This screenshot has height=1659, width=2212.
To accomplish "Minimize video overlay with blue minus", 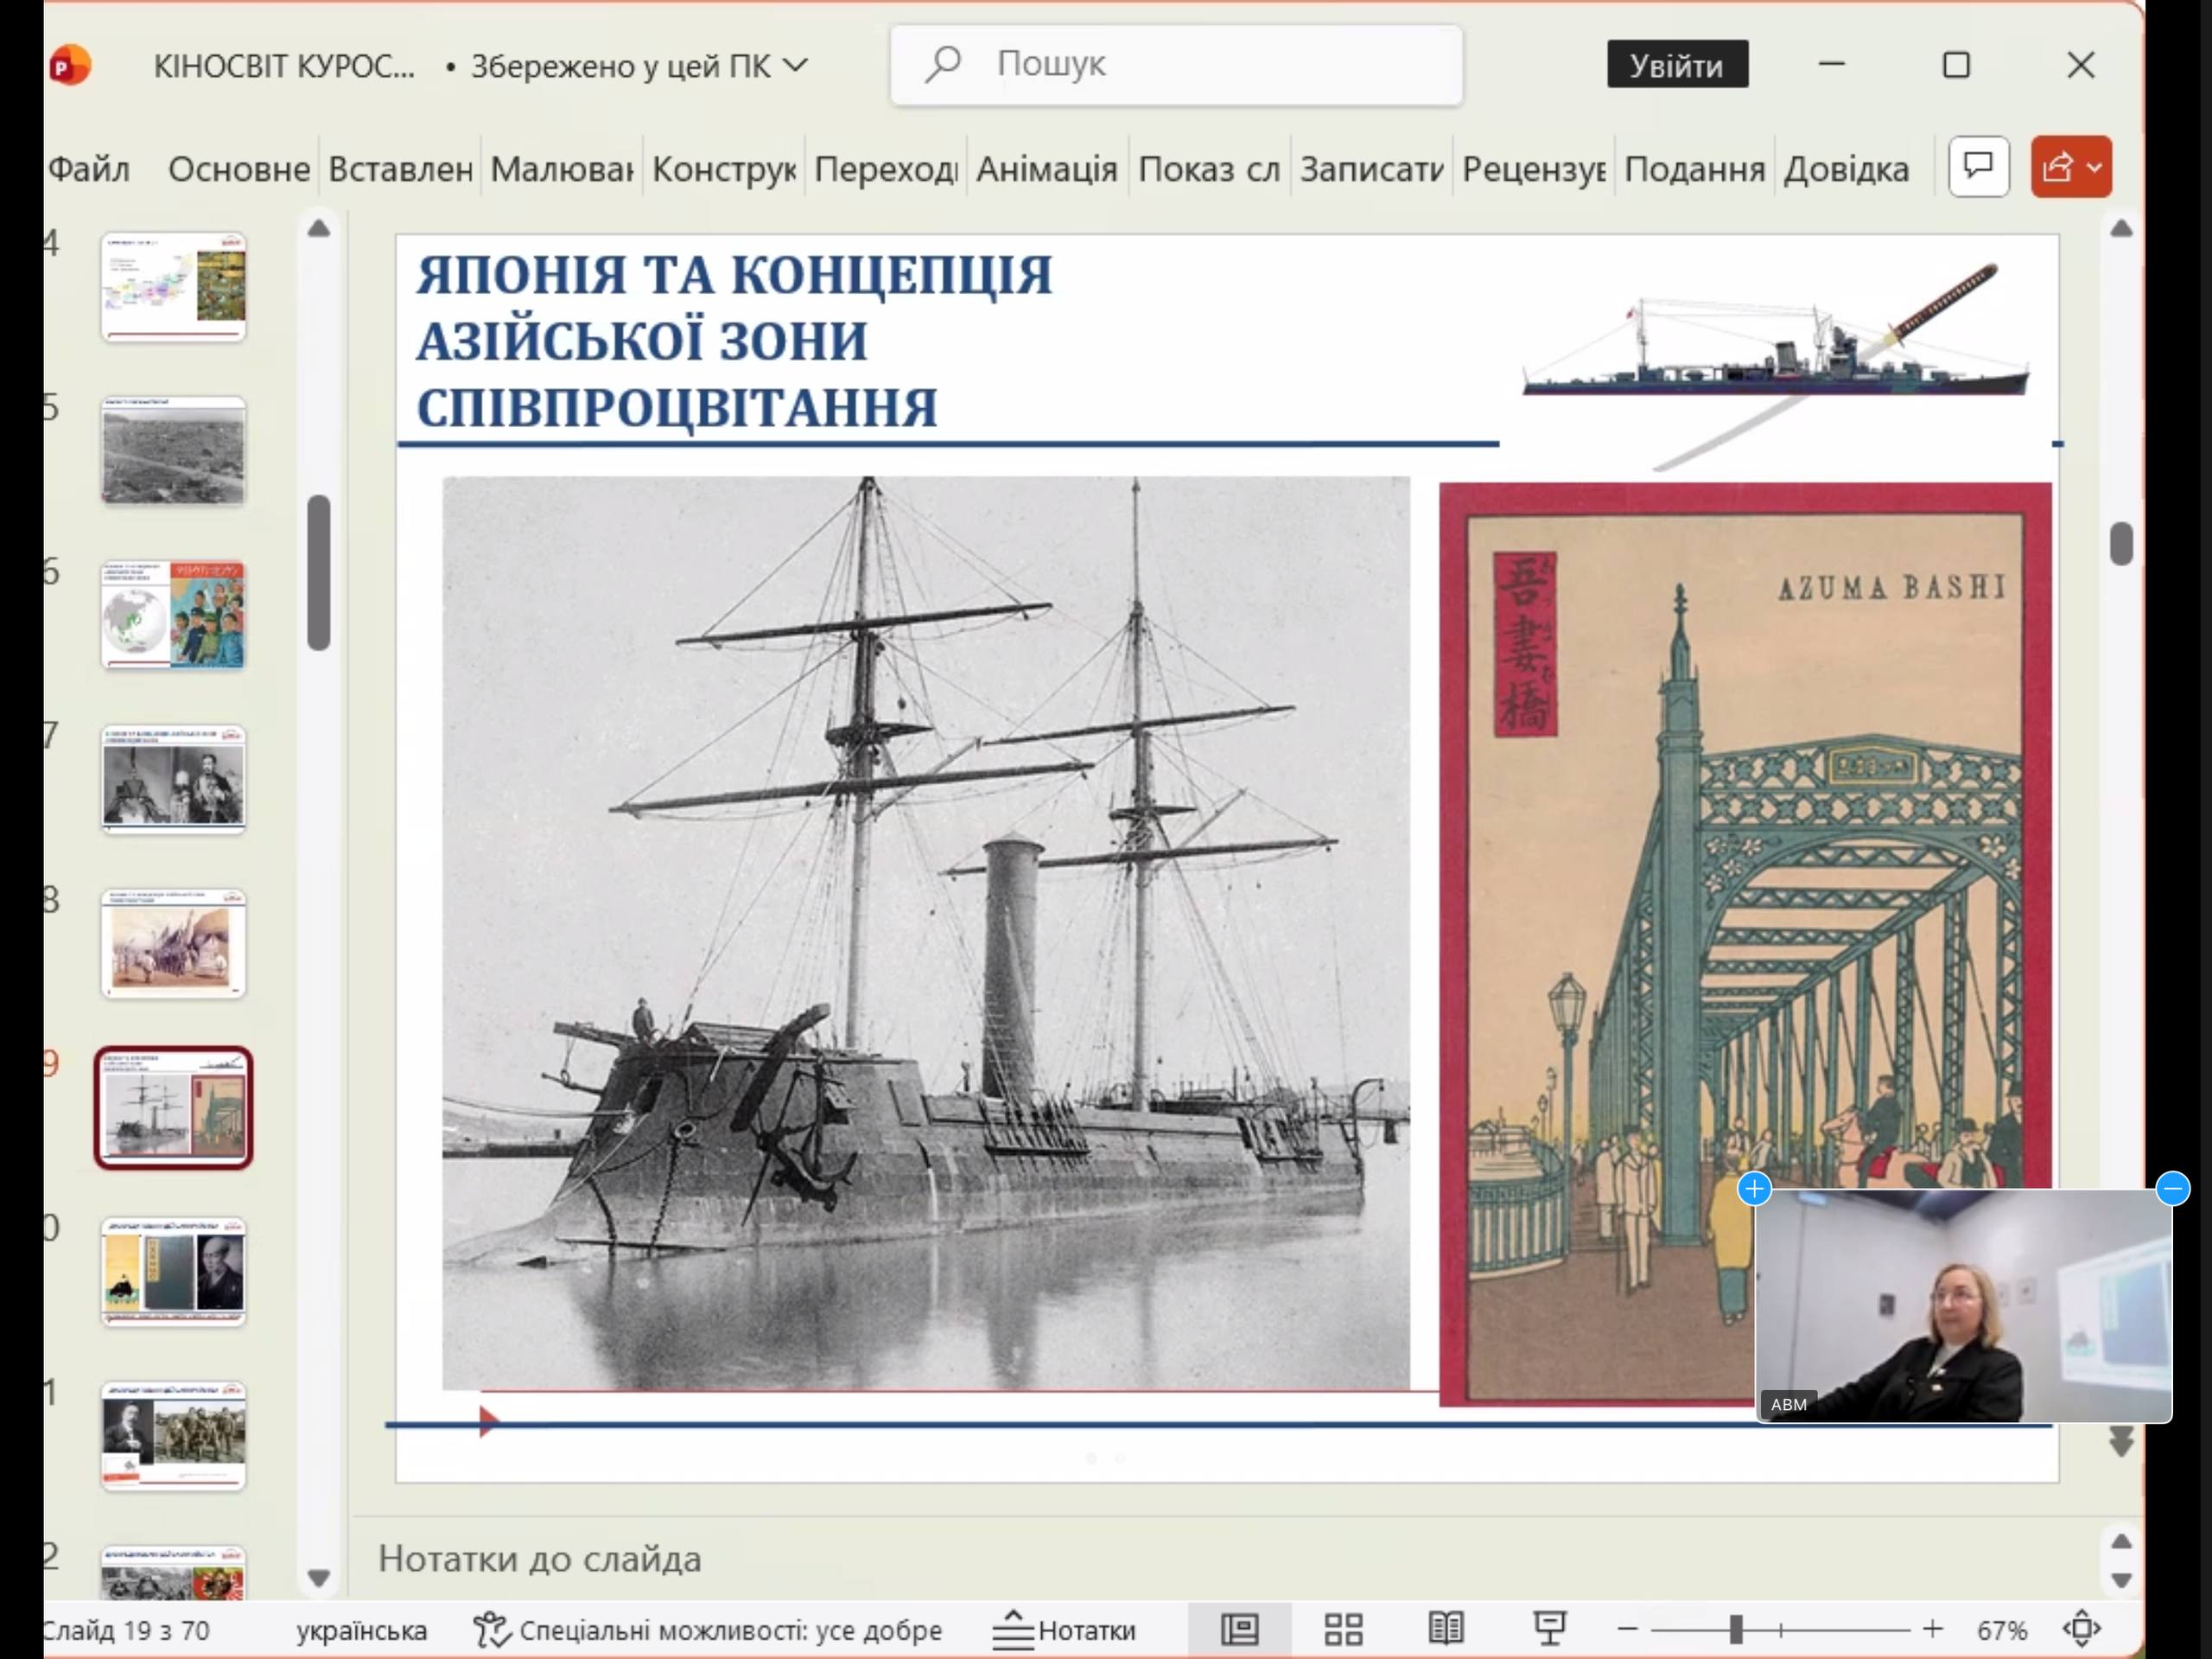I will [x=2172, y=1189].
